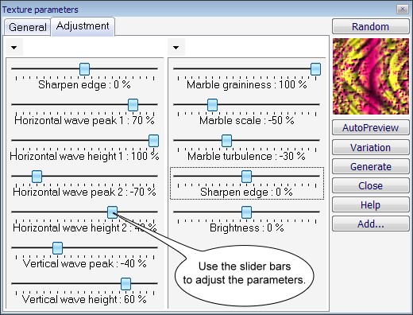Click the Marble graininess slider handle
413x315 pixels.
315,69
